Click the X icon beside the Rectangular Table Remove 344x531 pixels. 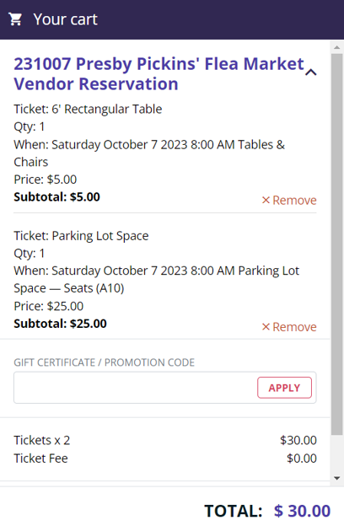coord(266,200)
